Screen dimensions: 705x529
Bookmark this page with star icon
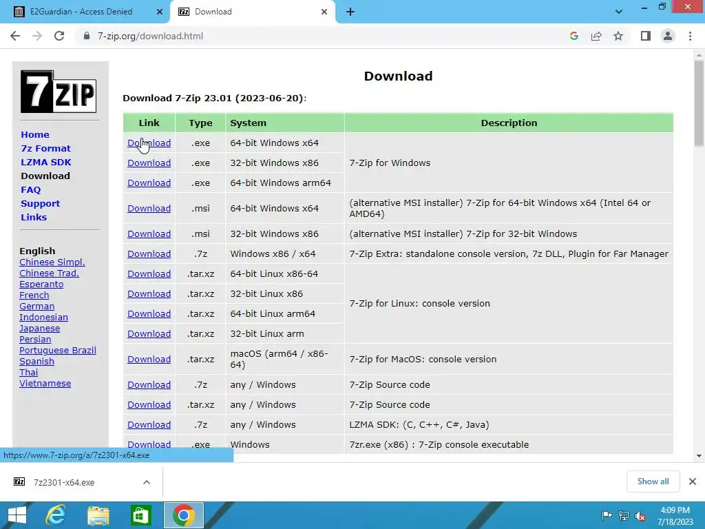tap(618, 36)
